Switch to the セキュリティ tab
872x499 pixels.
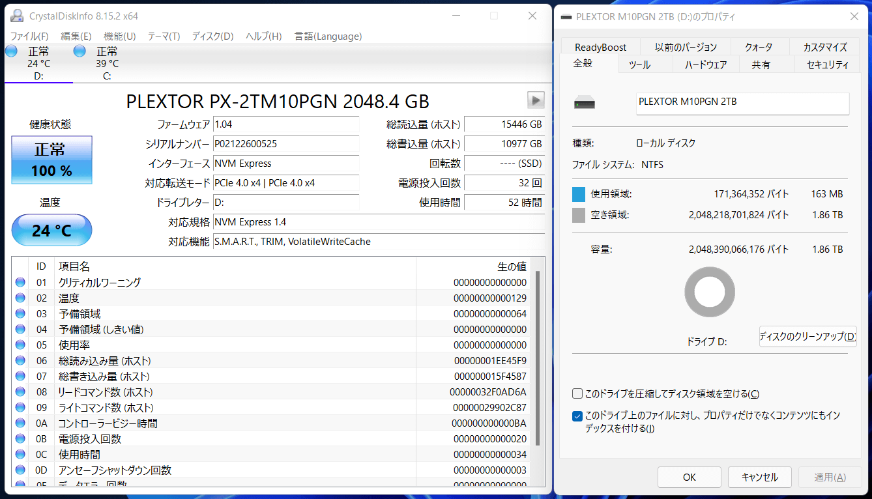828,64
